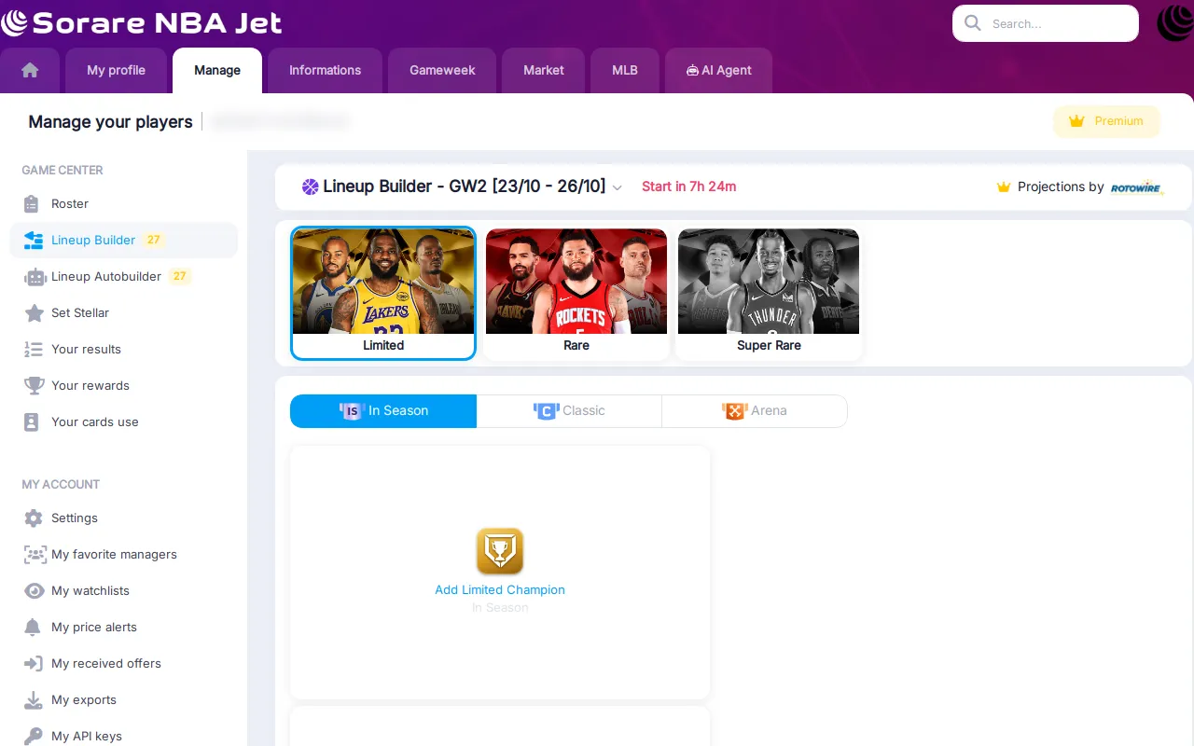Switch to Arena mode

[x=755, y=411]
